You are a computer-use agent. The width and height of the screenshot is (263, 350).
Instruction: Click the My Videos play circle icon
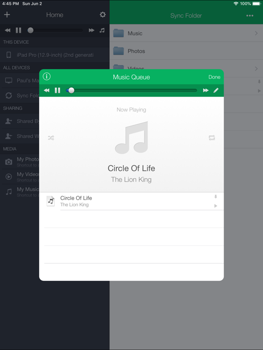pyautogui.click(x=9, y=177)
